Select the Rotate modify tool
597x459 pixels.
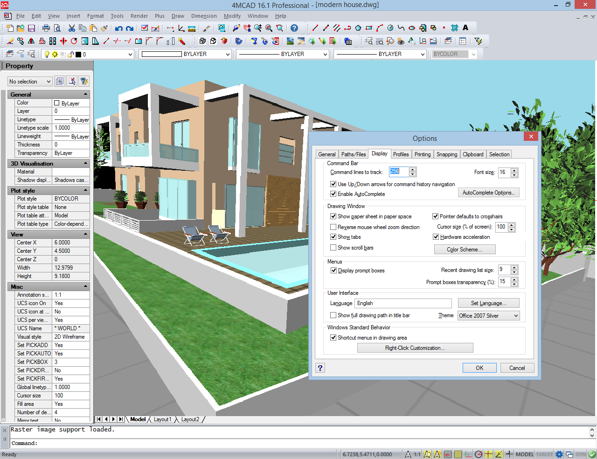pos(74,41)
